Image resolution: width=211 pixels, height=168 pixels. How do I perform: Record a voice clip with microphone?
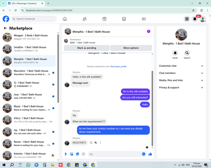click(x=65, y=154)
